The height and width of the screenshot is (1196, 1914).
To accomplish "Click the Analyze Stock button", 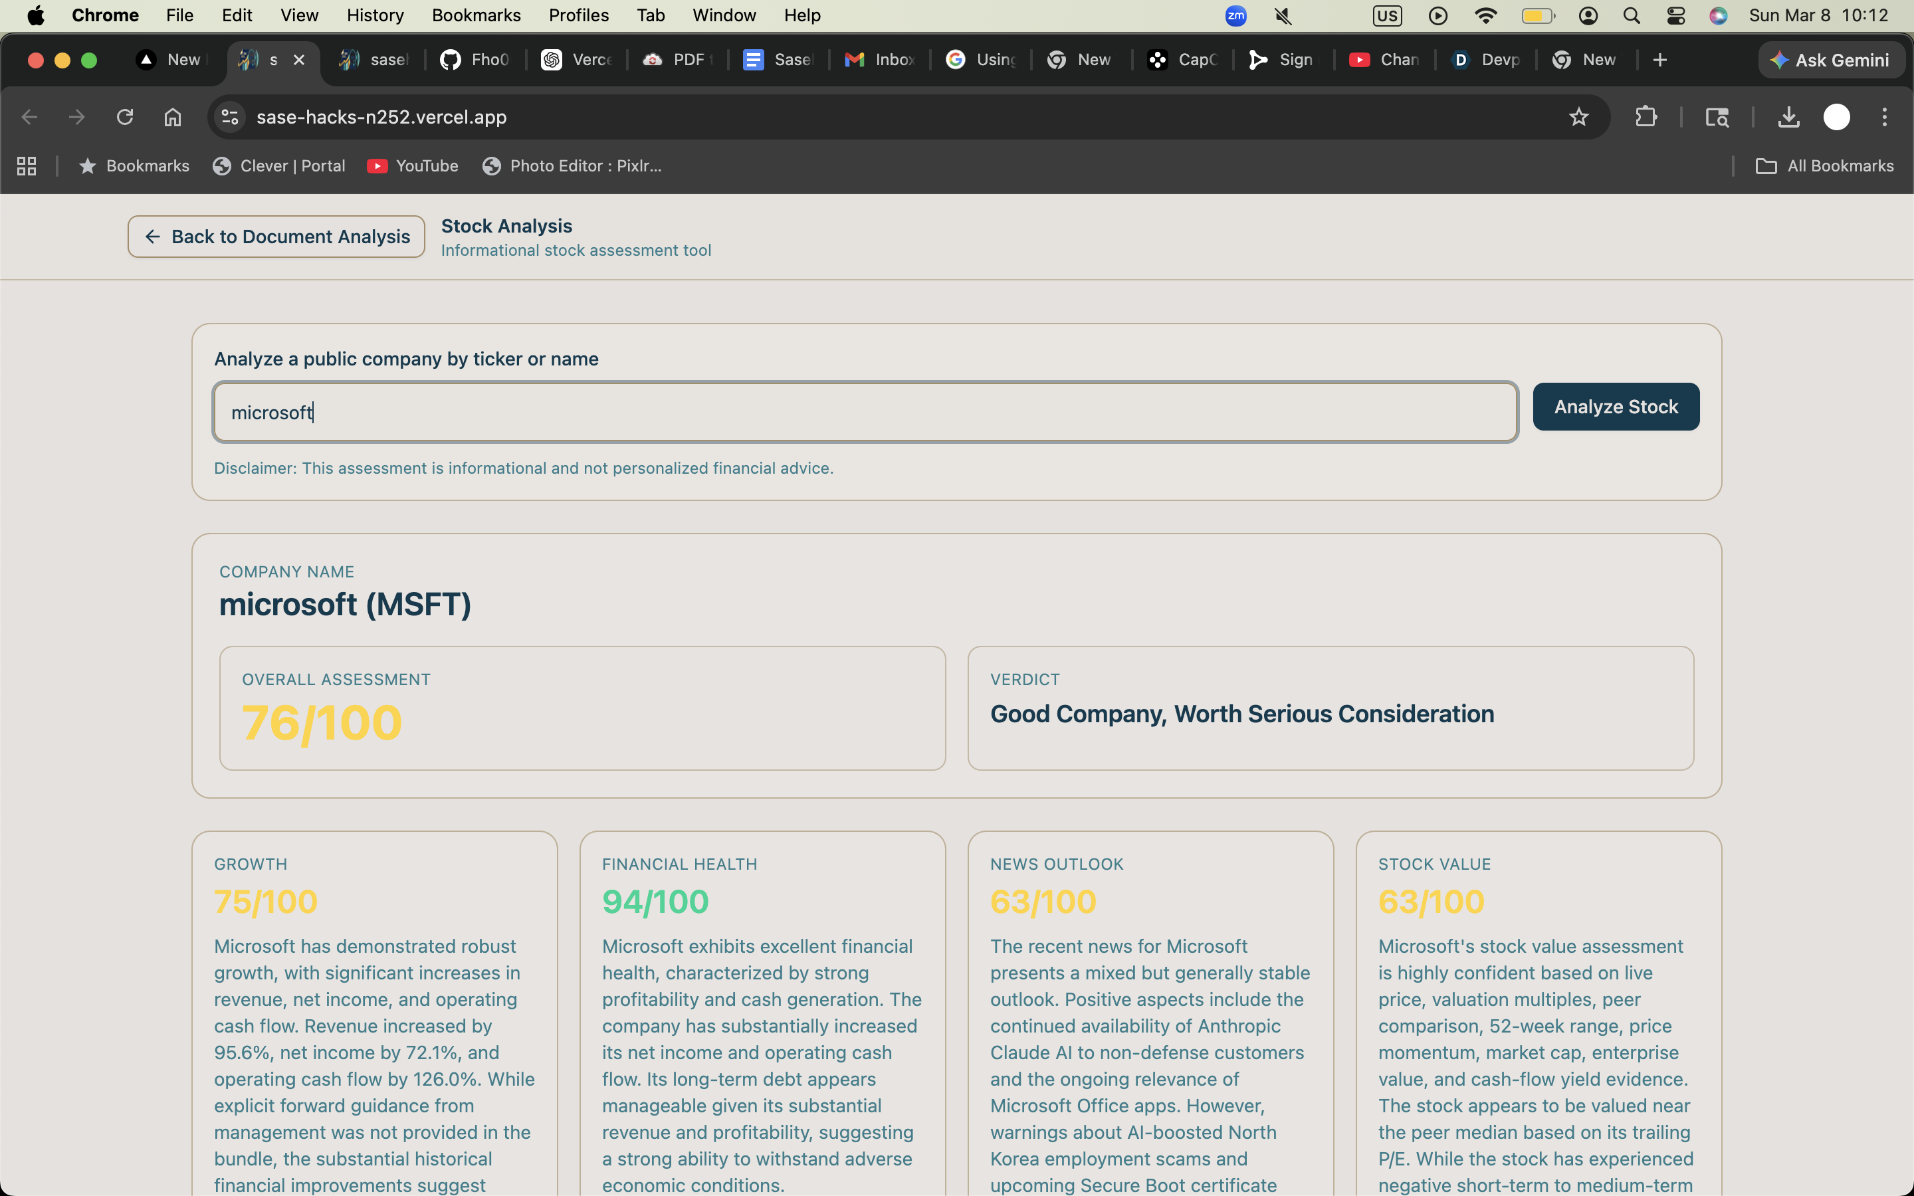I will 1615,407.
